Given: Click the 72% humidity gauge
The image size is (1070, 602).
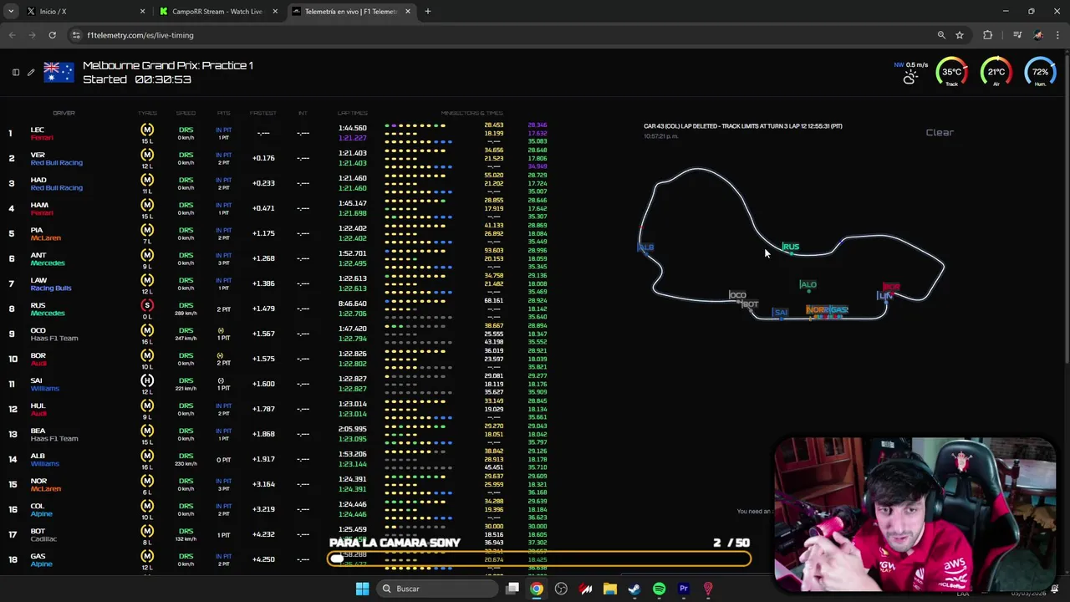Looking at the screenshot, I should coord(1040,72).
